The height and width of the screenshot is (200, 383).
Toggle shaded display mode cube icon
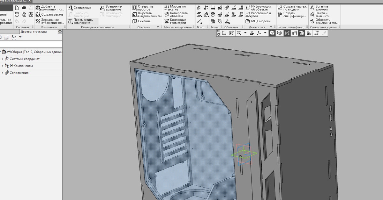(272, 33)
